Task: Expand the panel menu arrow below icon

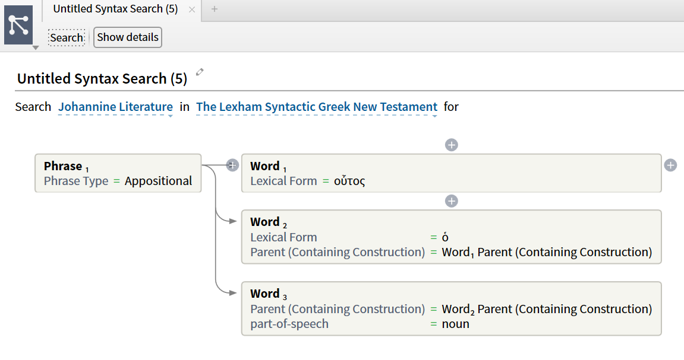Action: [36, 48]
